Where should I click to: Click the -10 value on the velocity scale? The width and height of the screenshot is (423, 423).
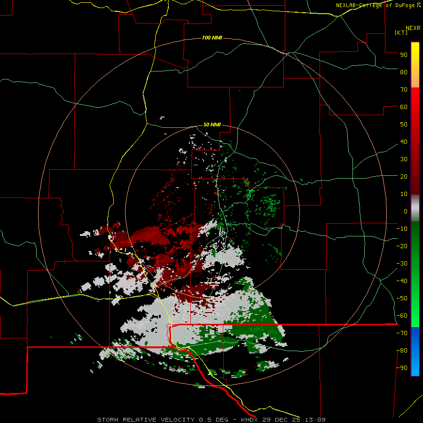(x=402, y=229)
